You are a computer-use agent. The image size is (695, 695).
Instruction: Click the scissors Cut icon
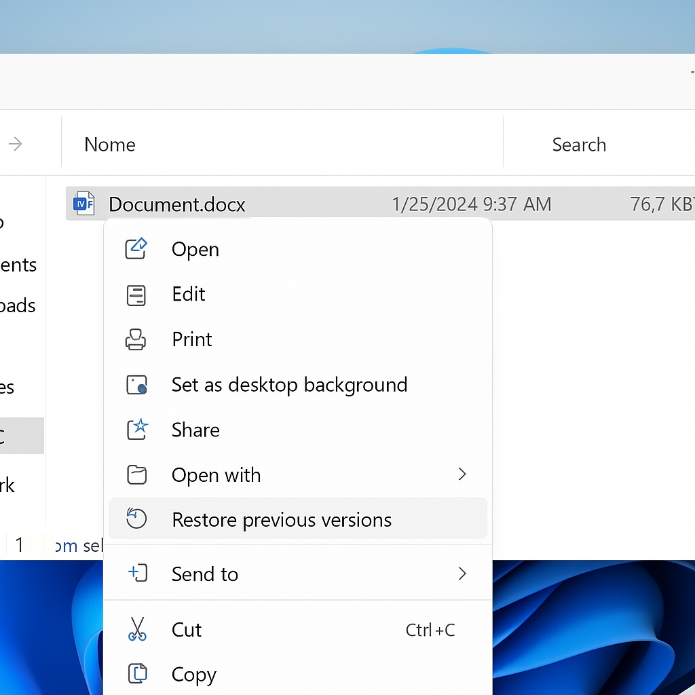click(x=137, y=629)
